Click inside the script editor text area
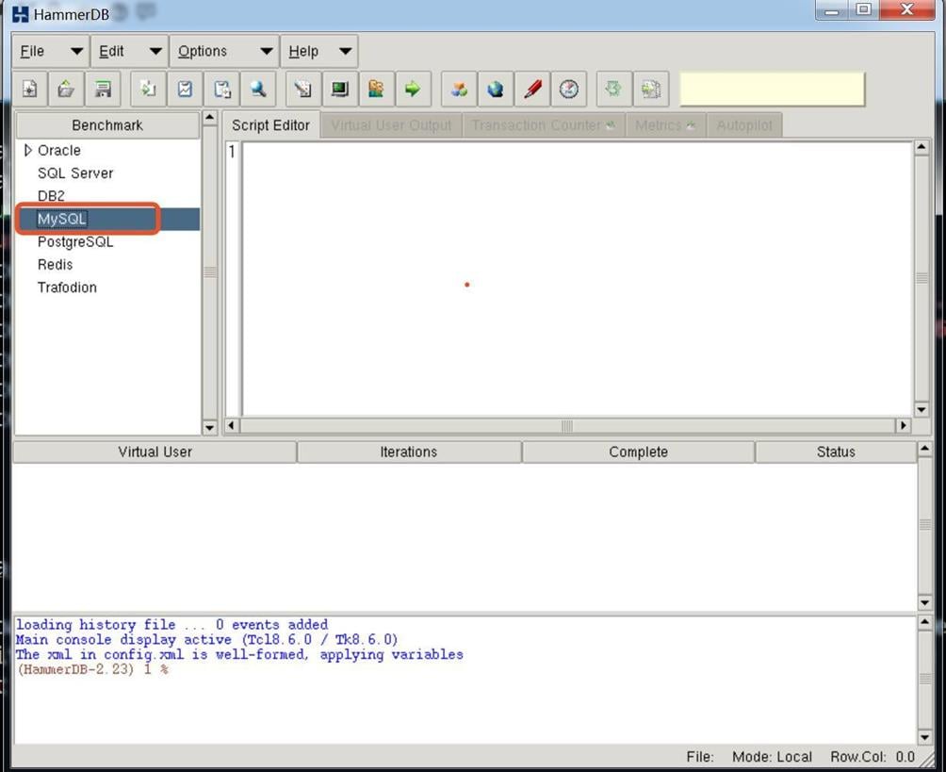Viewport: 946px width, 772px height. pyautogui.click(x=577, y=278)
